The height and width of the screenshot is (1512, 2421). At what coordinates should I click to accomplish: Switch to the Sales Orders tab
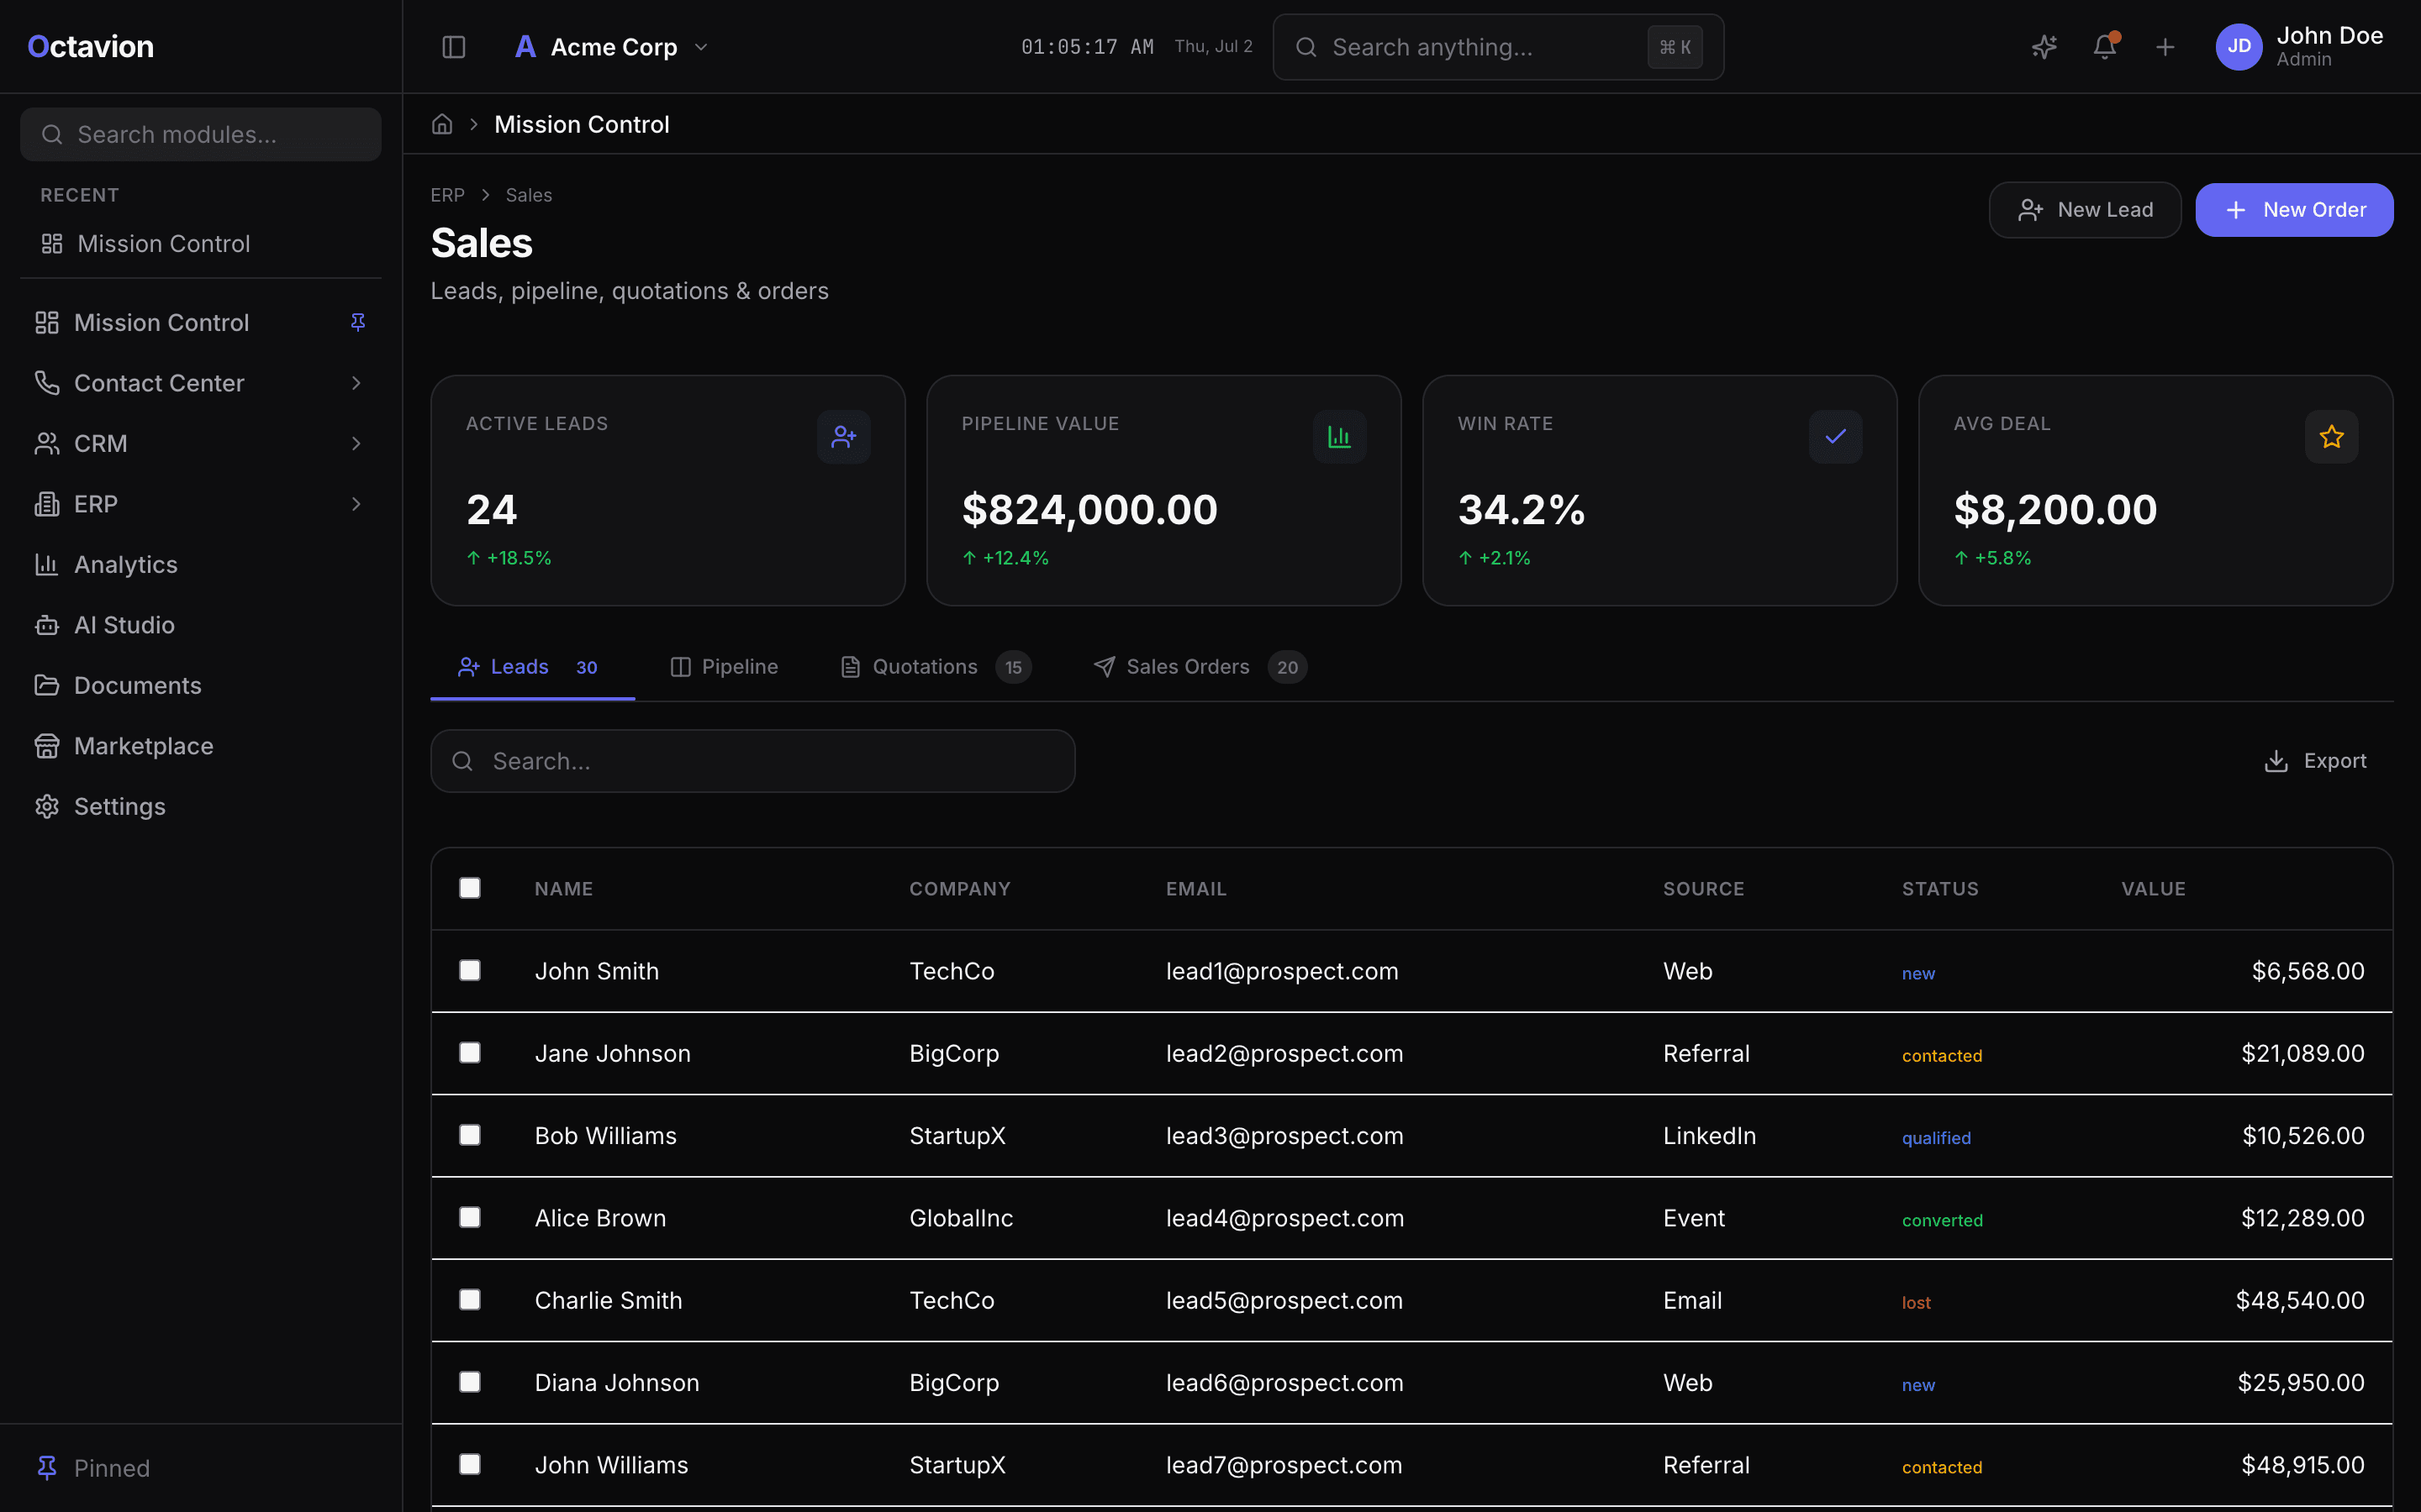pyautogui.click(x=1200, y=667)
